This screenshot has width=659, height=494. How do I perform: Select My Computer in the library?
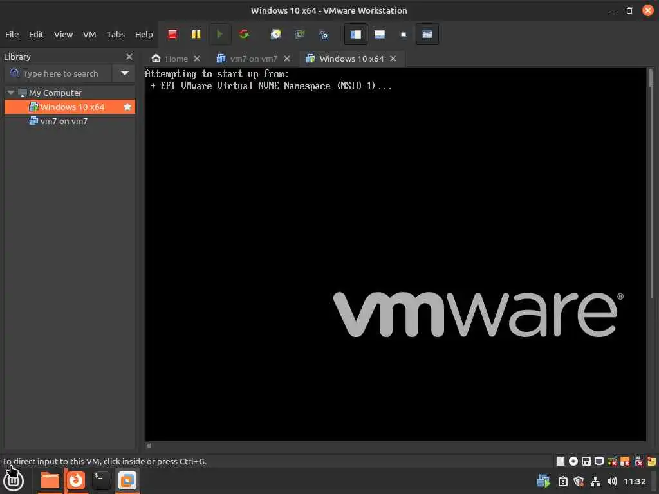pos(55,93)
